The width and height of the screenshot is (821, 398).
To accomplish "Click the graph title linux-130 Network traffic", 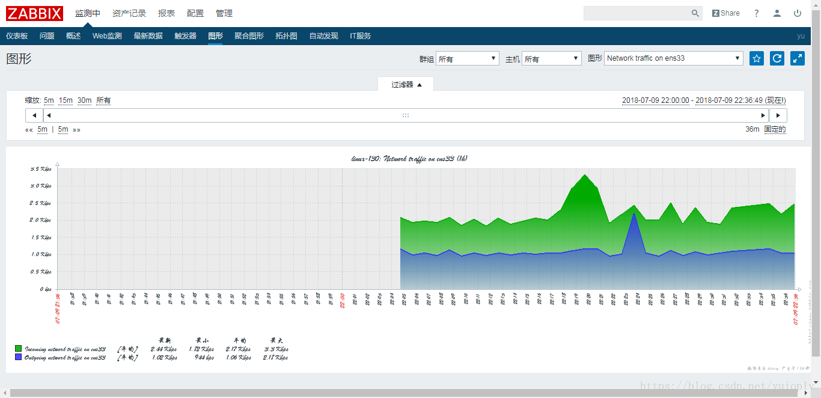I will [x=409, y=159].
